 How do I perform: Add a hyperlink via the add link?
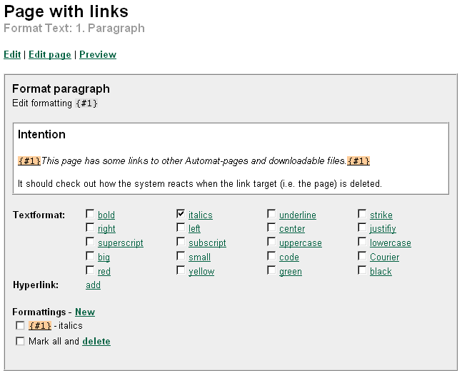tap(93, 285)
